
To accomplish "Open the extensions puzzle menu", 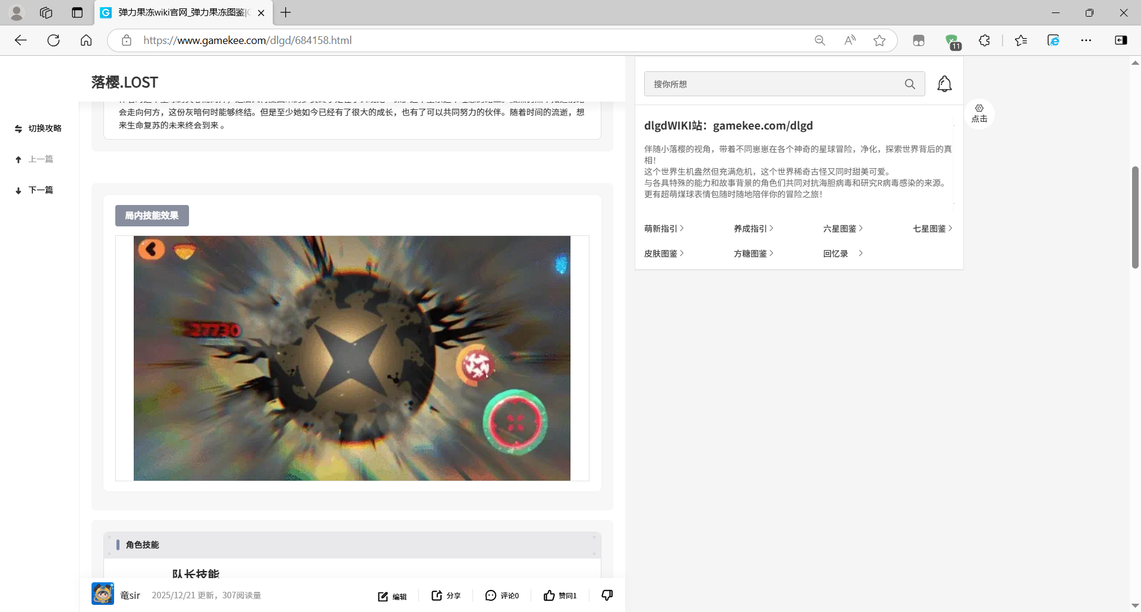I will 984,40.
